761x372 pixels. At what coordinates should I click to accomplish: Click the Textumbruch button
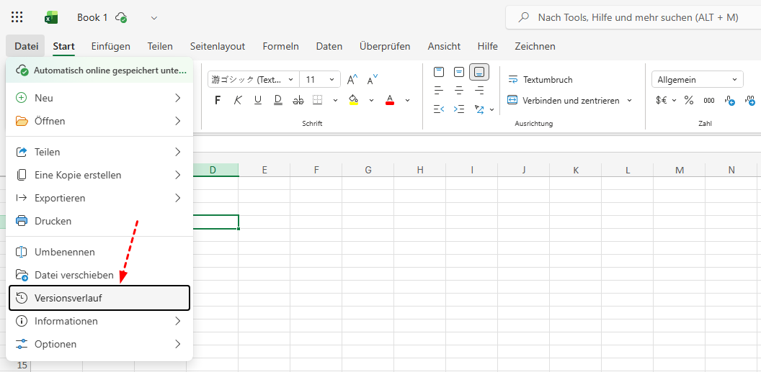click(x=540, y=80)
